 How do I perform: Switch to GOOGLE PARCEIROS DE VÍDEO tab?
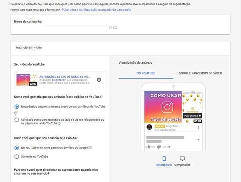200,73
